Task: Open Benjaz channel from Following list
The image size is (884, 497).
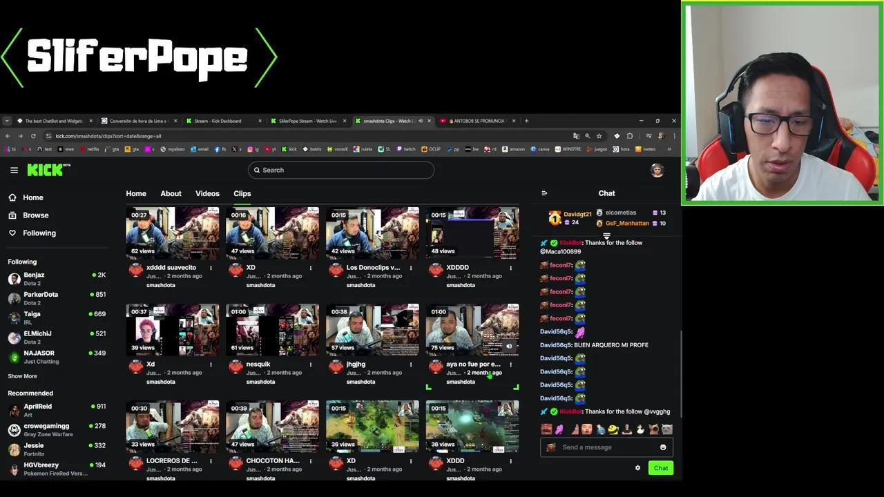Action: (57, 278)
